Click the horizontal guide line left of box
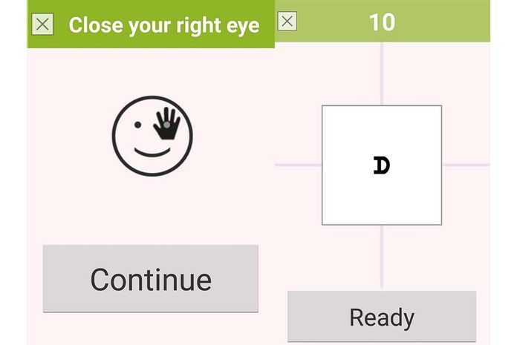520x345 pixels. tap(298, 165)
